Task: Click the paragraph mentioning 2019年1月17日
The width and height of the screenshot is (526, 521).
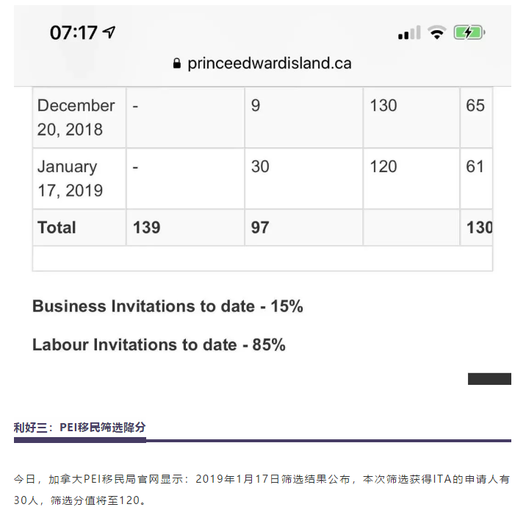Action: 262,490
